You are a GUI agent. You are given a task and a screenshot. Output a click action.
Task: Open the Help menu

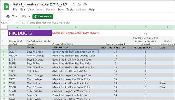click(92, 10)
